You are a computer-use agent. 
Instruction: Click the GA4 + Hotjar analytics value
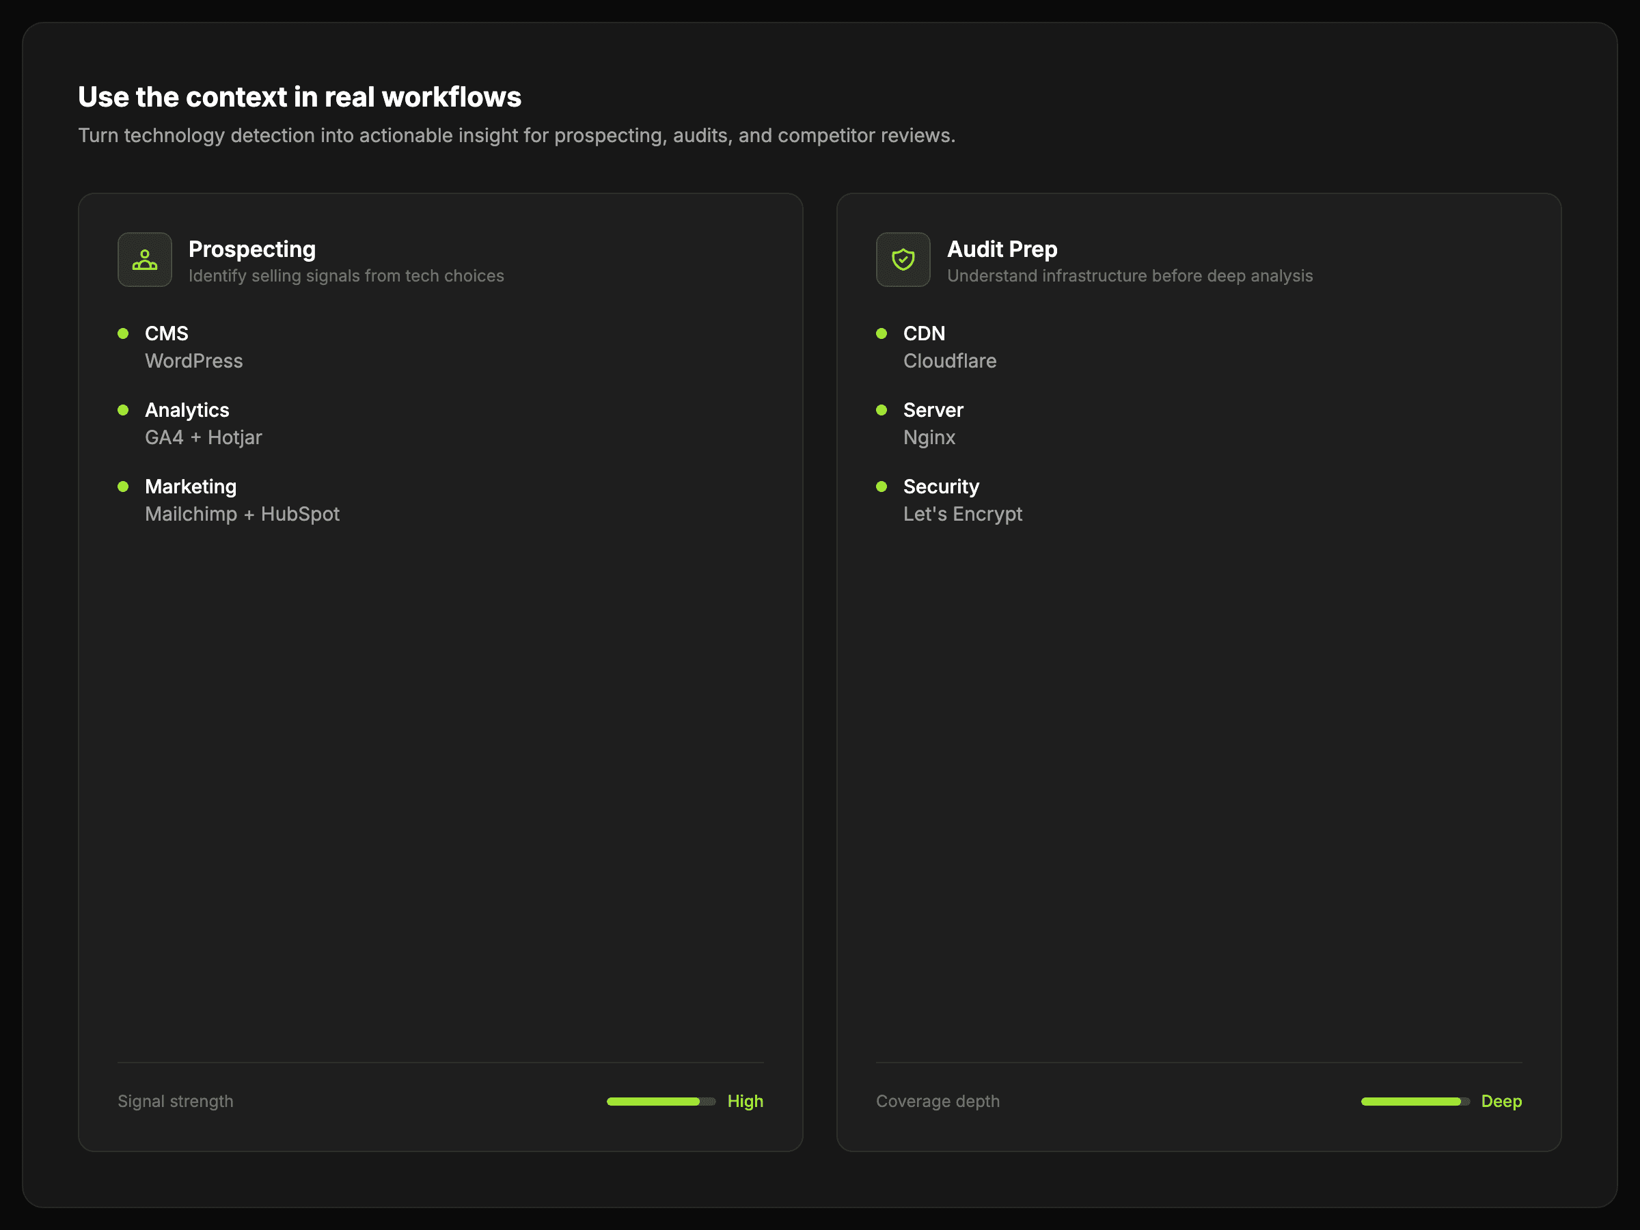pyautogui.click(x=203, y=437)
